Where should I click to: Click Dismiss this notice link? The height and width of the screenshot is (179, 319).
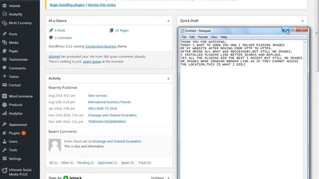point(102,5)
